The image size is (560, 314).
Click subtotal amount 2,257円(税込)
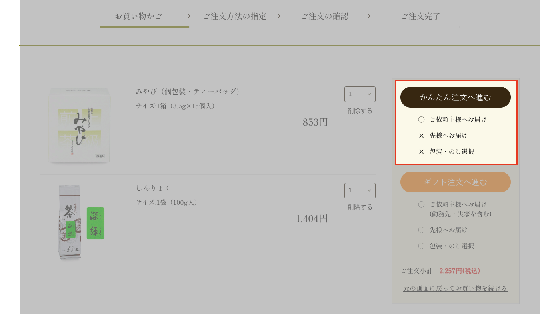[460, 271]
